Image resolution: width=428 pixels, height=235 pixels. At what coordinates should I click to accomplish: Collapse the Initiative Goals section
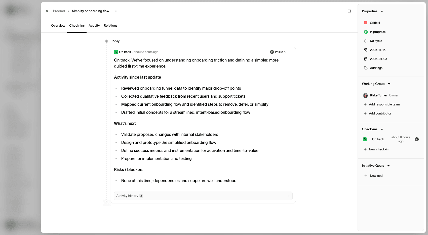click(x=388, y=166)
